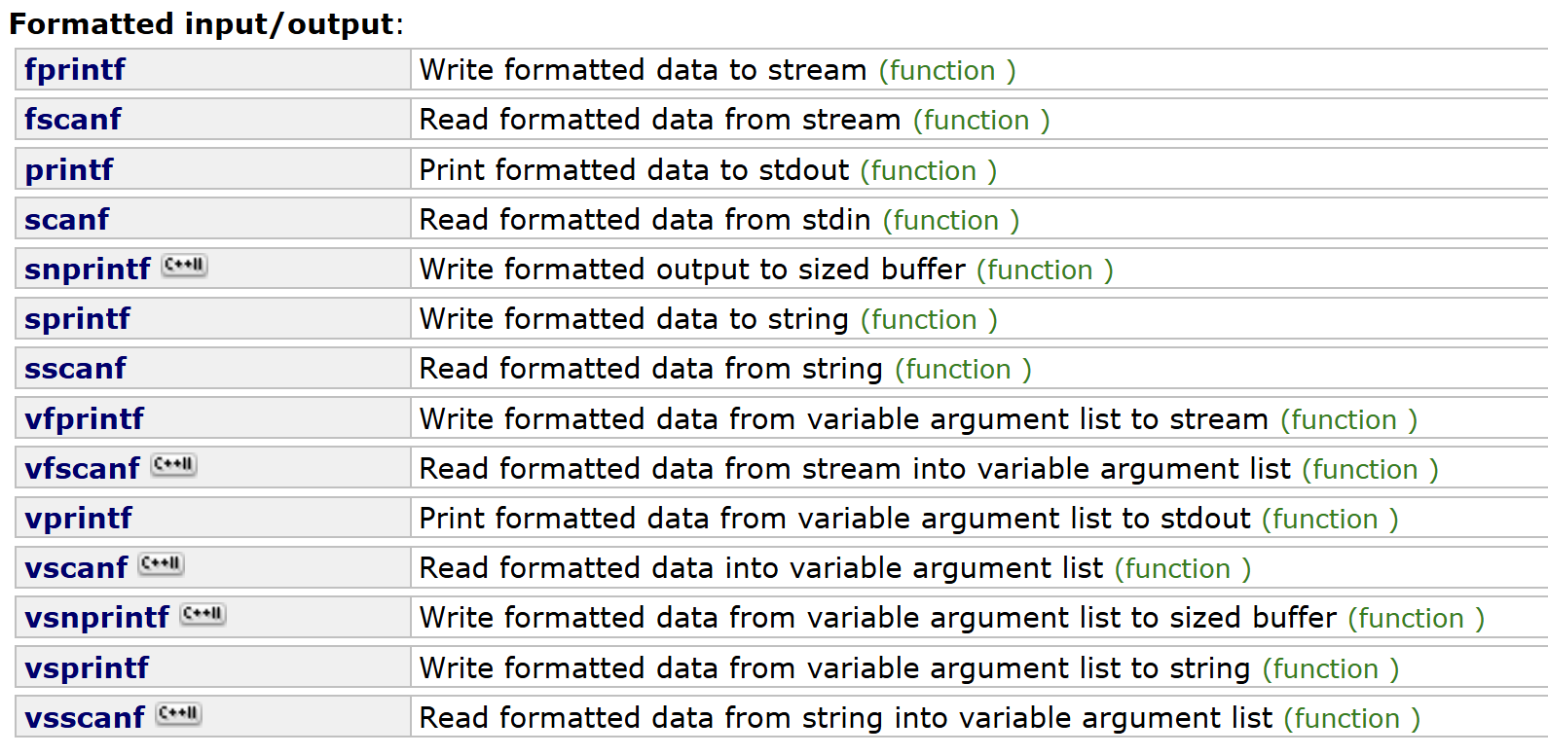The width and height of the screenshot is (1548, 756).
Task: Go to the sscanf reference page
Action: tap(75, 369)
